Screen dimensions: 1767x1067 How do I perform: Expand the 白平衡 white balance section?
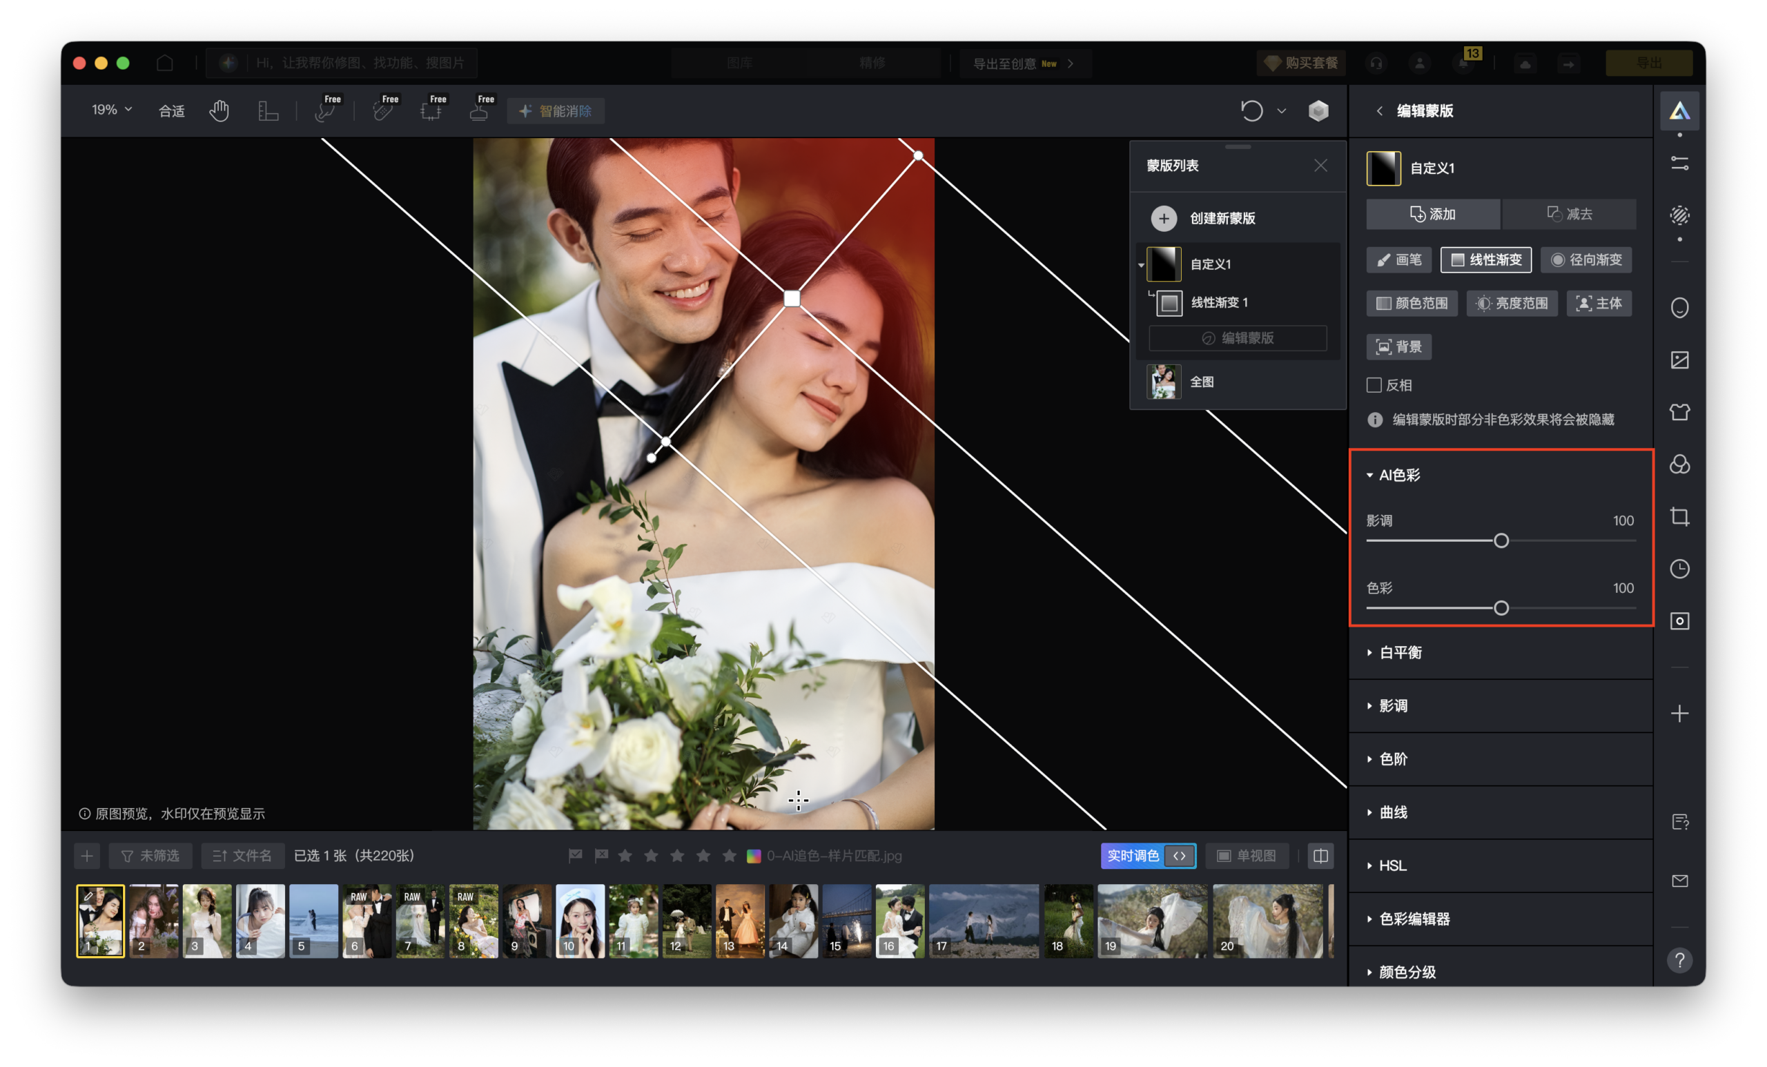coord(1400,652)
